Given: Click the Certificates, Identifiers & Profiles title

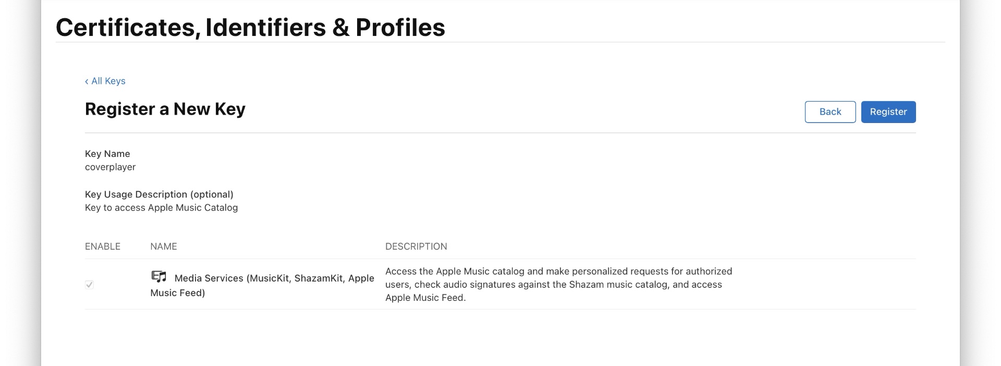Looking at the screenshot, I should [x=250, y=28].
